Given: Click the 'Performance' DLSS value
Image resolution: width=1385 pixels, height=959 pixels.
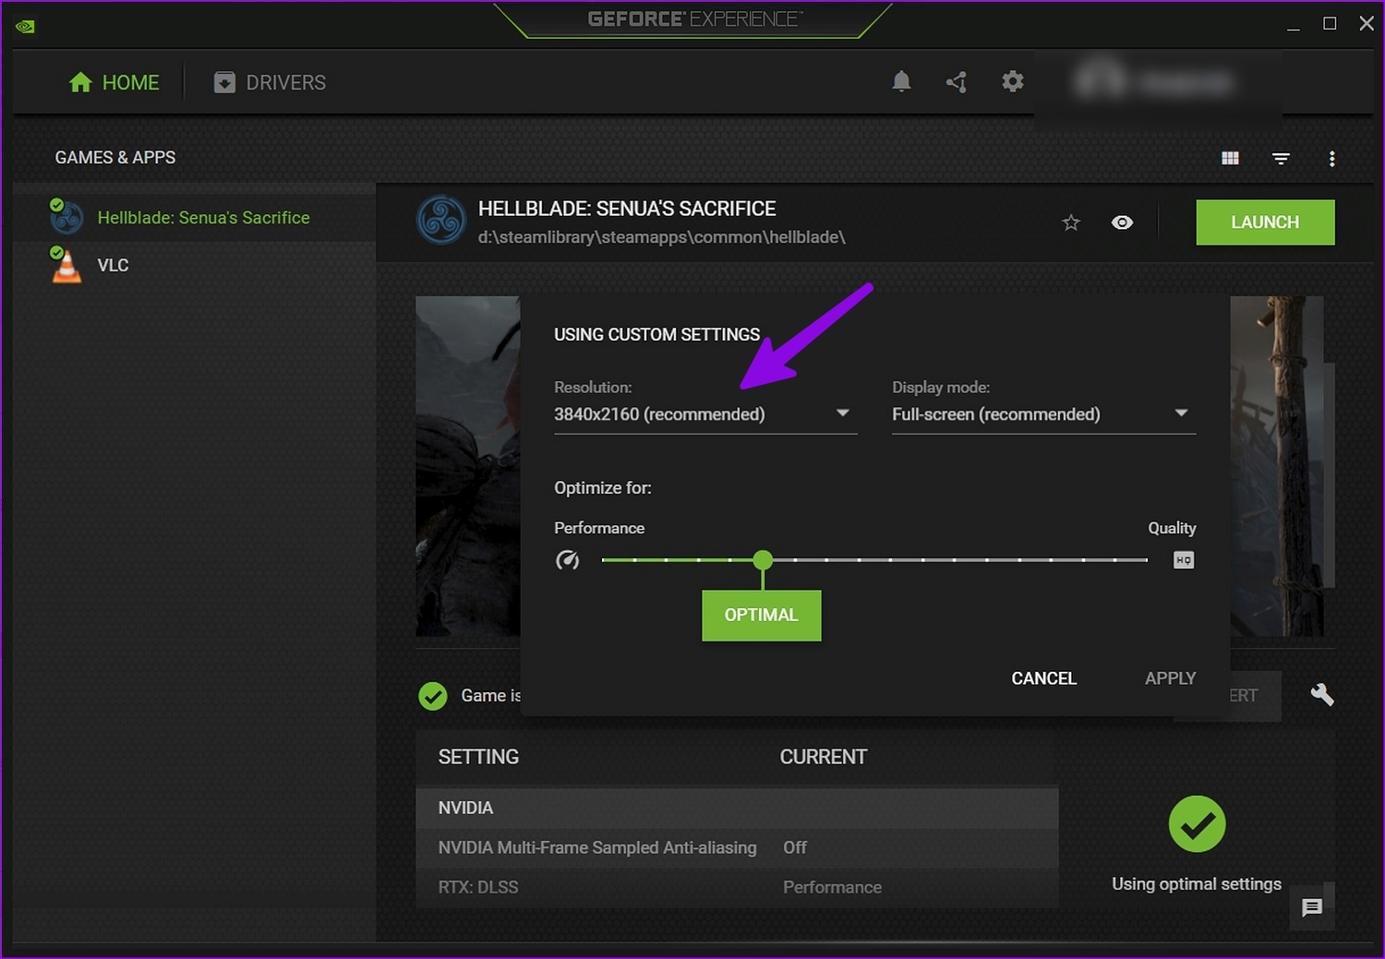Looking at the screenshot, I should click(x=832, y=887).
